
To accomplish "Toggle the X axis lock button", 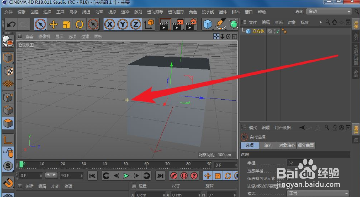I will [109, 24].
